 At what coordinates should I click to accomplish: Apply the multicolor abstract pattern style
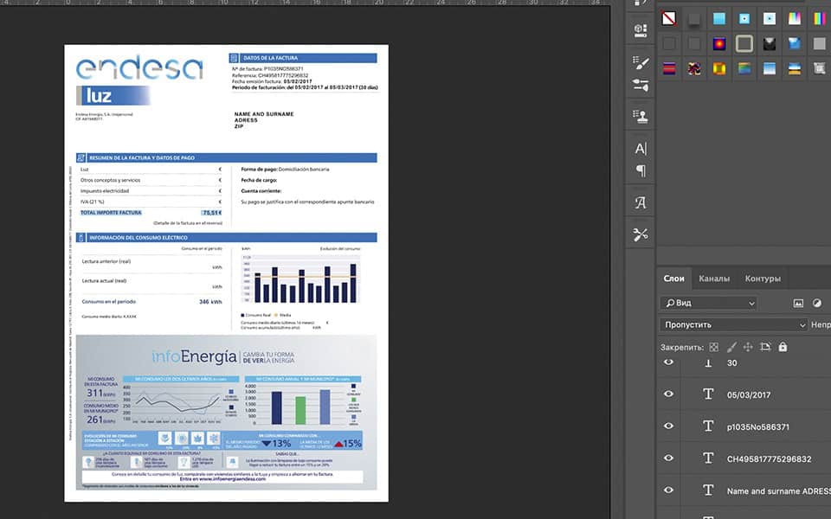(693, 68)
